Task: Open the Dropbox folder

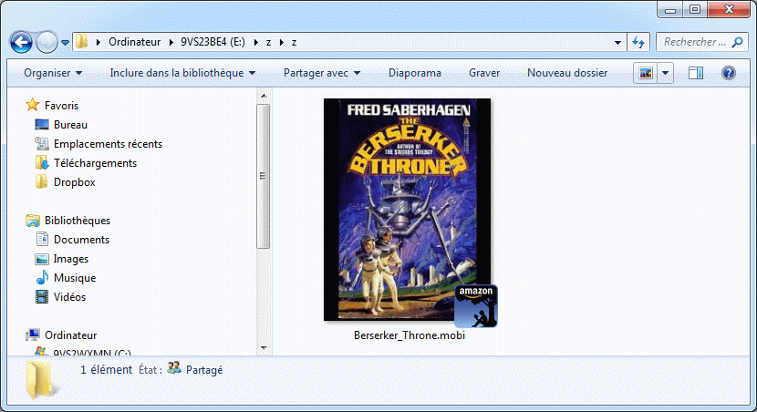Action: point(75,182)
